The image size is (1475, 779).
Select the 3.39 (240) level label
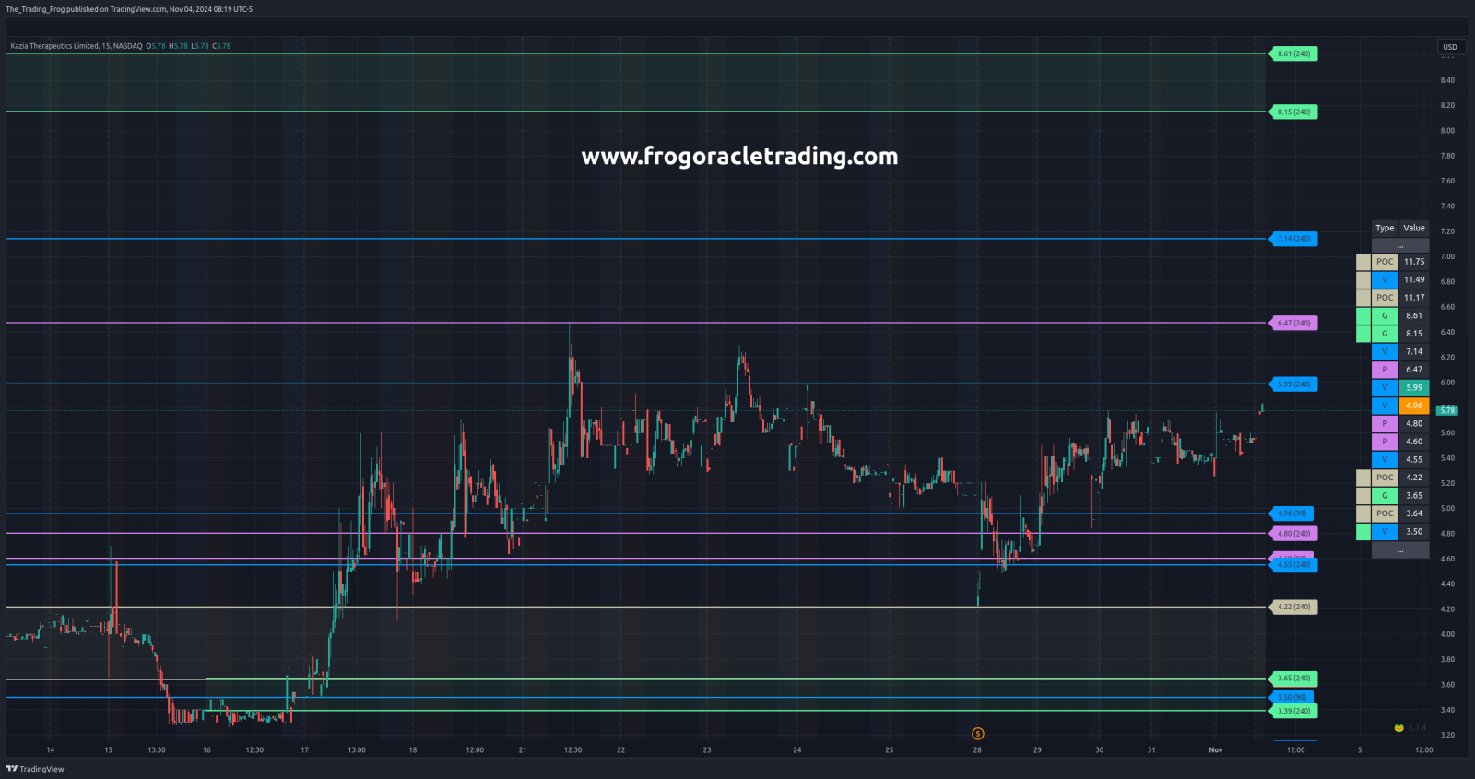[1294, 711]
